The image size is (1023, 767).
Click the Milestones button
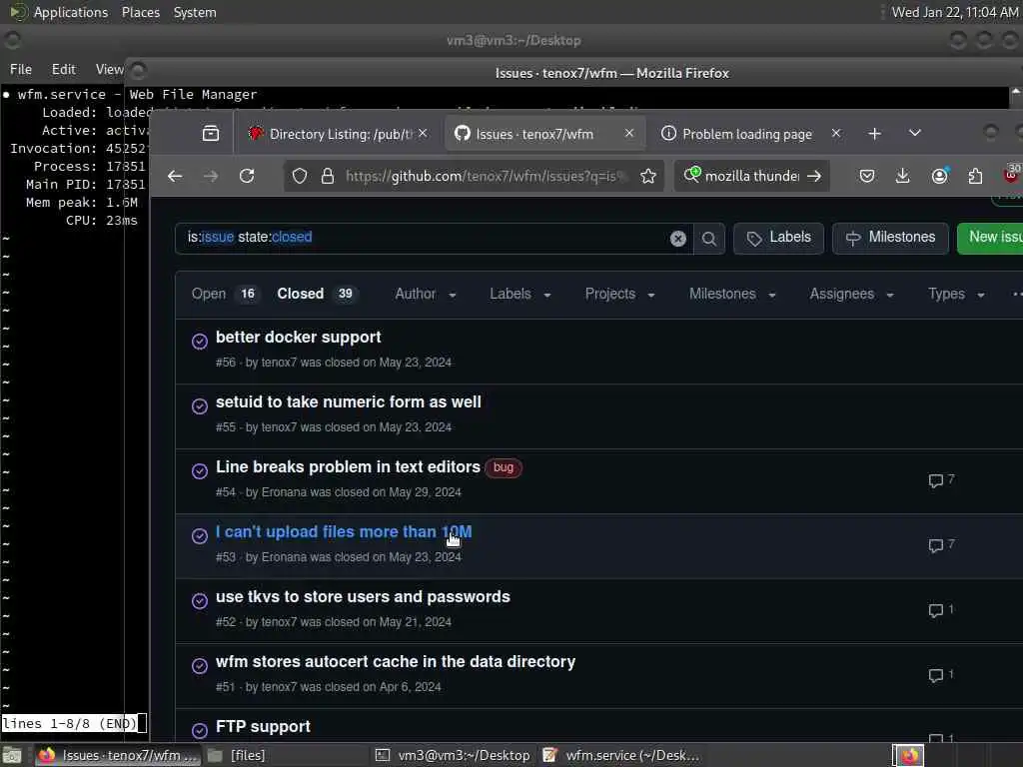point(890,238)
